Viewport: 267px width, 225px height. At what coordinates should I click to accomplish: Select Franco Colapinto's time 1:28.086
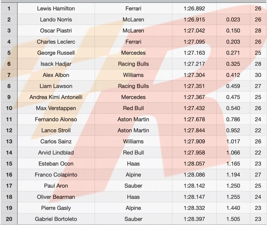pyautogui.click(x=194, y=175)
